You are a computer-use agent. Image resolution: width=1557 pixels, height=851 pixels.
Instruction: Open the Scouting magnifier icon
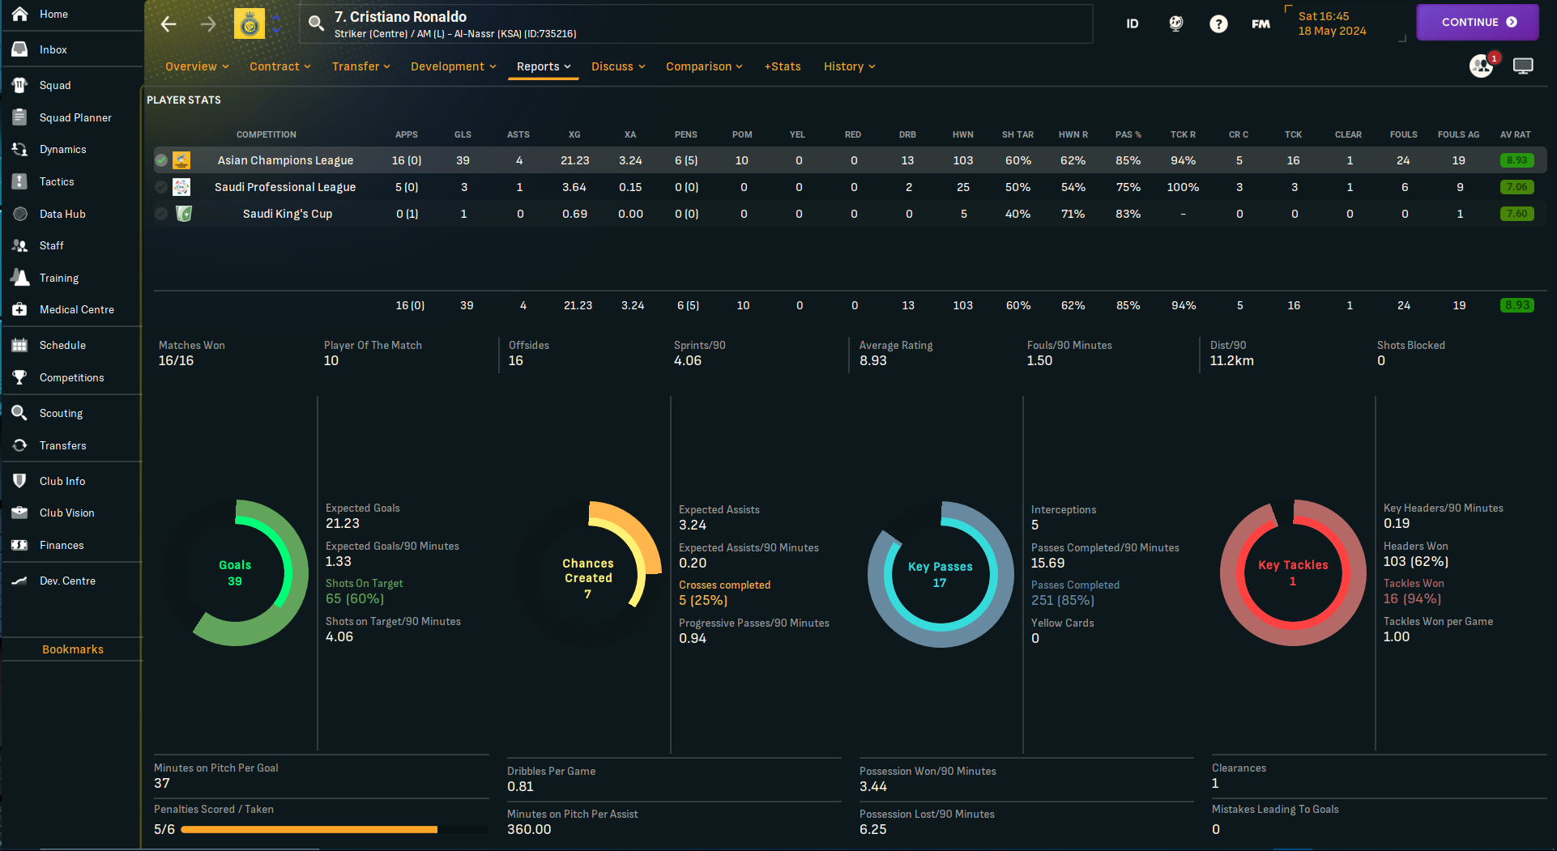coord(20,413)
